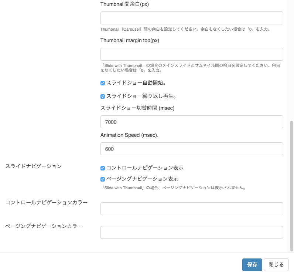Click the Animation Speed (msec) label

[x=129, y=135]
